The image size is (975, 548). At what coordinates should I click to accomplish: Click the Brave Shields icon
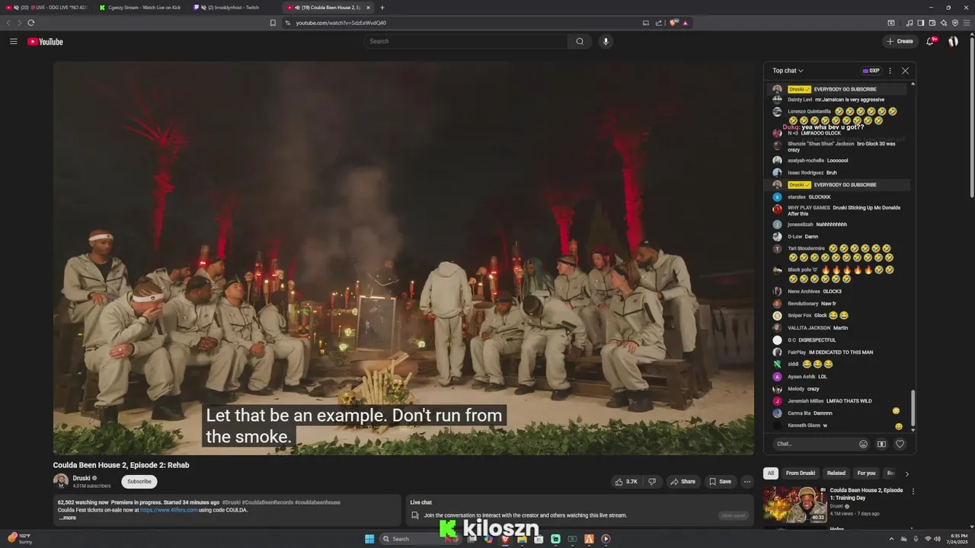coord(673,23)
